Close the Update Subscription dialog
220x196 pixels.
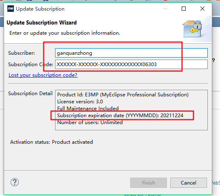(x=202, y=9)
